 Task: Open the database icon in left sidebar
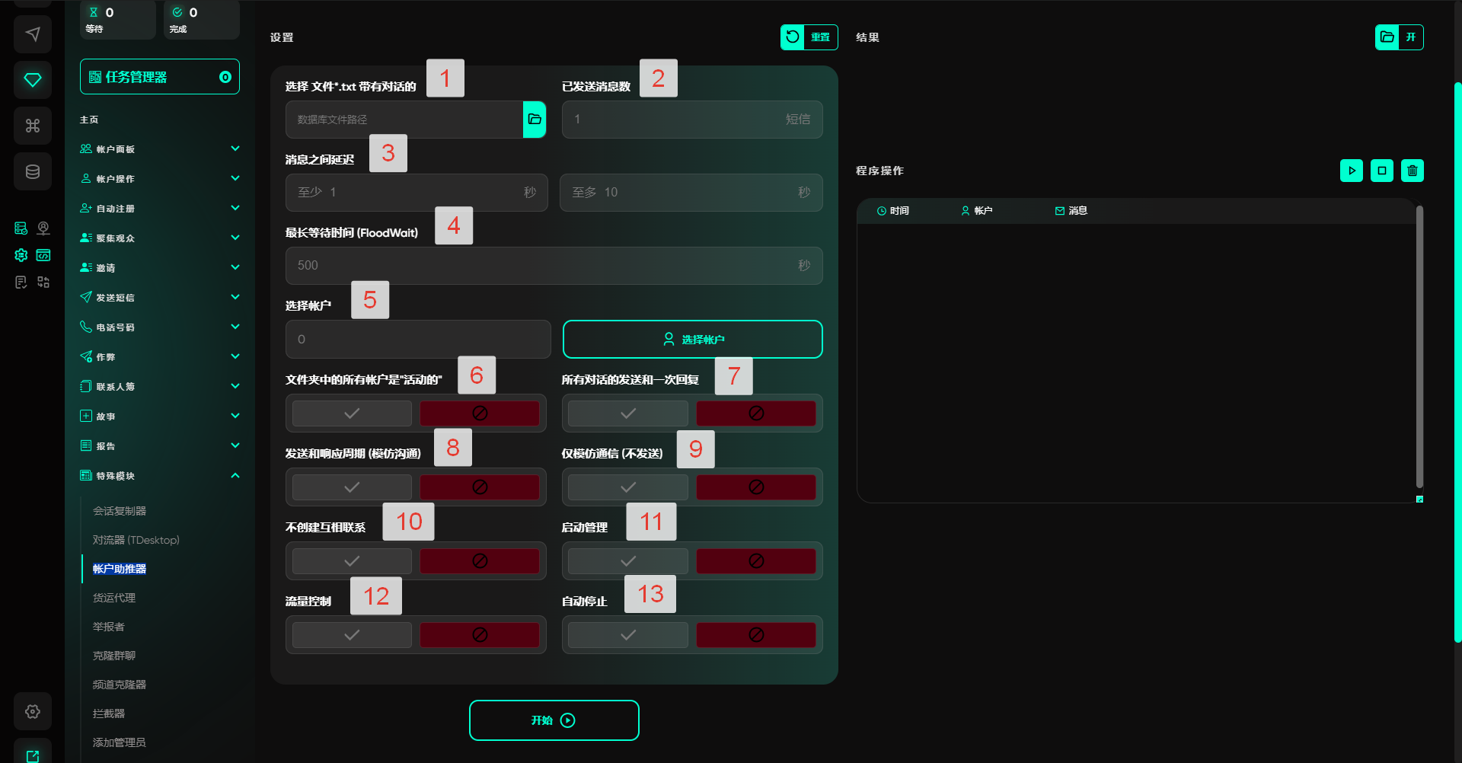coord(33,171)
